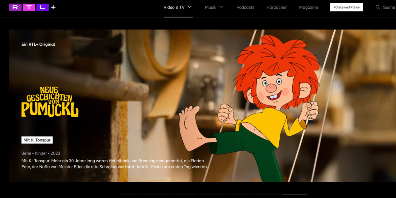Jump to the first carousel slide indicator

click(x=130, y=194)
